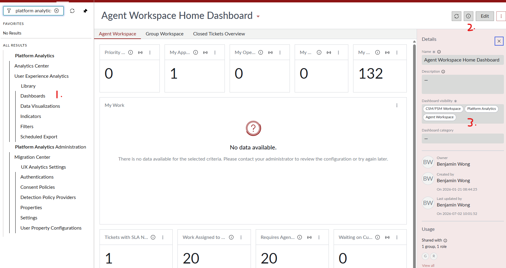Refresh the dashboard with top reload icon
506x268 pixels.
point(457,16)
